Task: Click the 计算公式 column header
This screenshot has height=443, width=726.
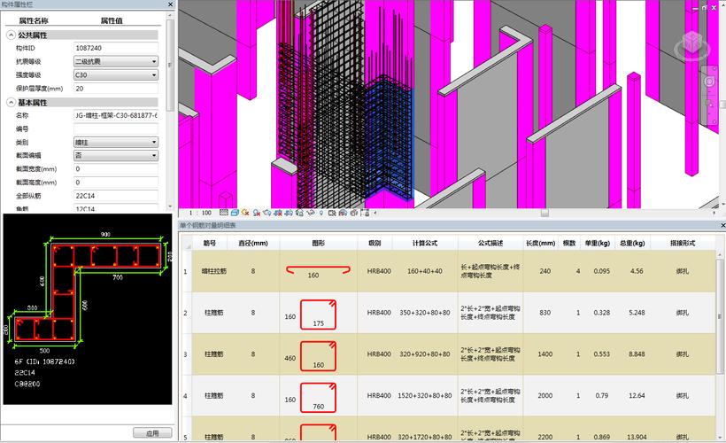Action: [x=425, y=243]
